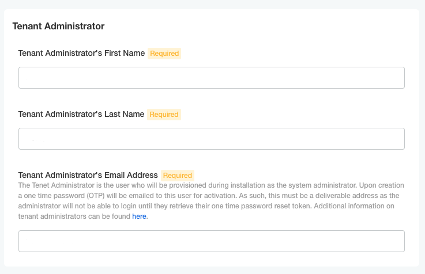The height and width of the screenshot is (274, 425).
Task: Click the "Tenant Administrator" section heading
Action: tap(58, 26)
